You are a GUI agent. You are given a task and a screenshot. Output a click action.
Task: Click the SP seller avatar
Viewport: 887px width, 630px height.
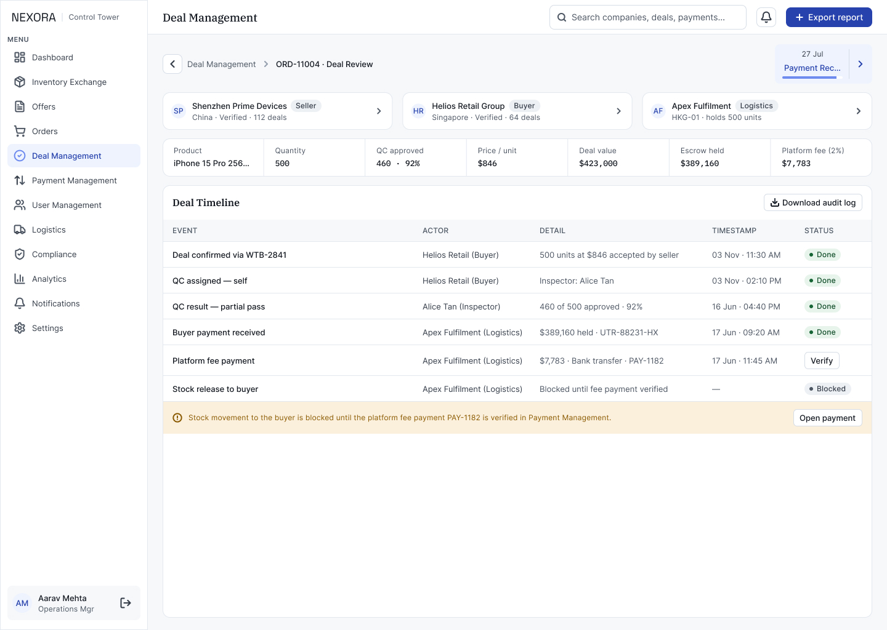(179, 111)
